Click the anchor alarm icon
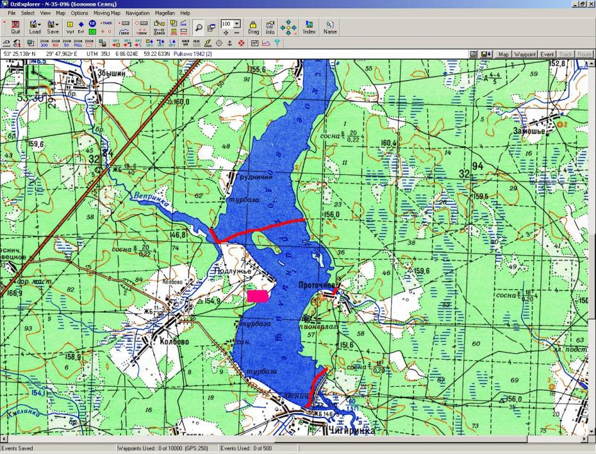Viewport: 596px width, 454px height. 230,43
